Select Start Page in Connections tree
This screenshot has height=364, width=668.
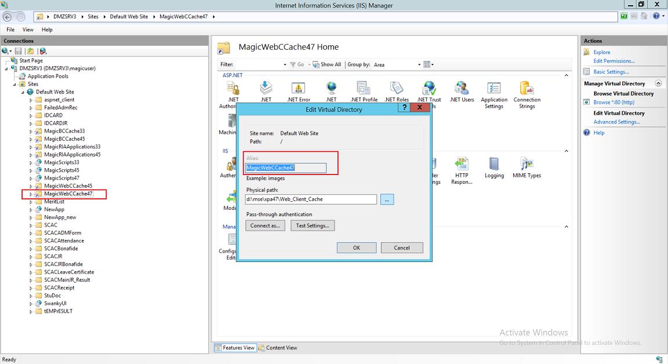(x=31, y=61)
